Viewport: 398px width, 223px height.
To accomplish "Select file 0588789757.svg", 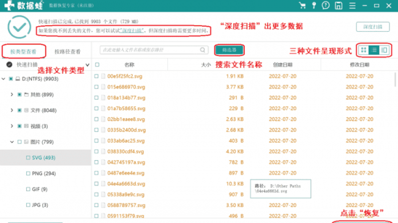I will pos(126,205).
